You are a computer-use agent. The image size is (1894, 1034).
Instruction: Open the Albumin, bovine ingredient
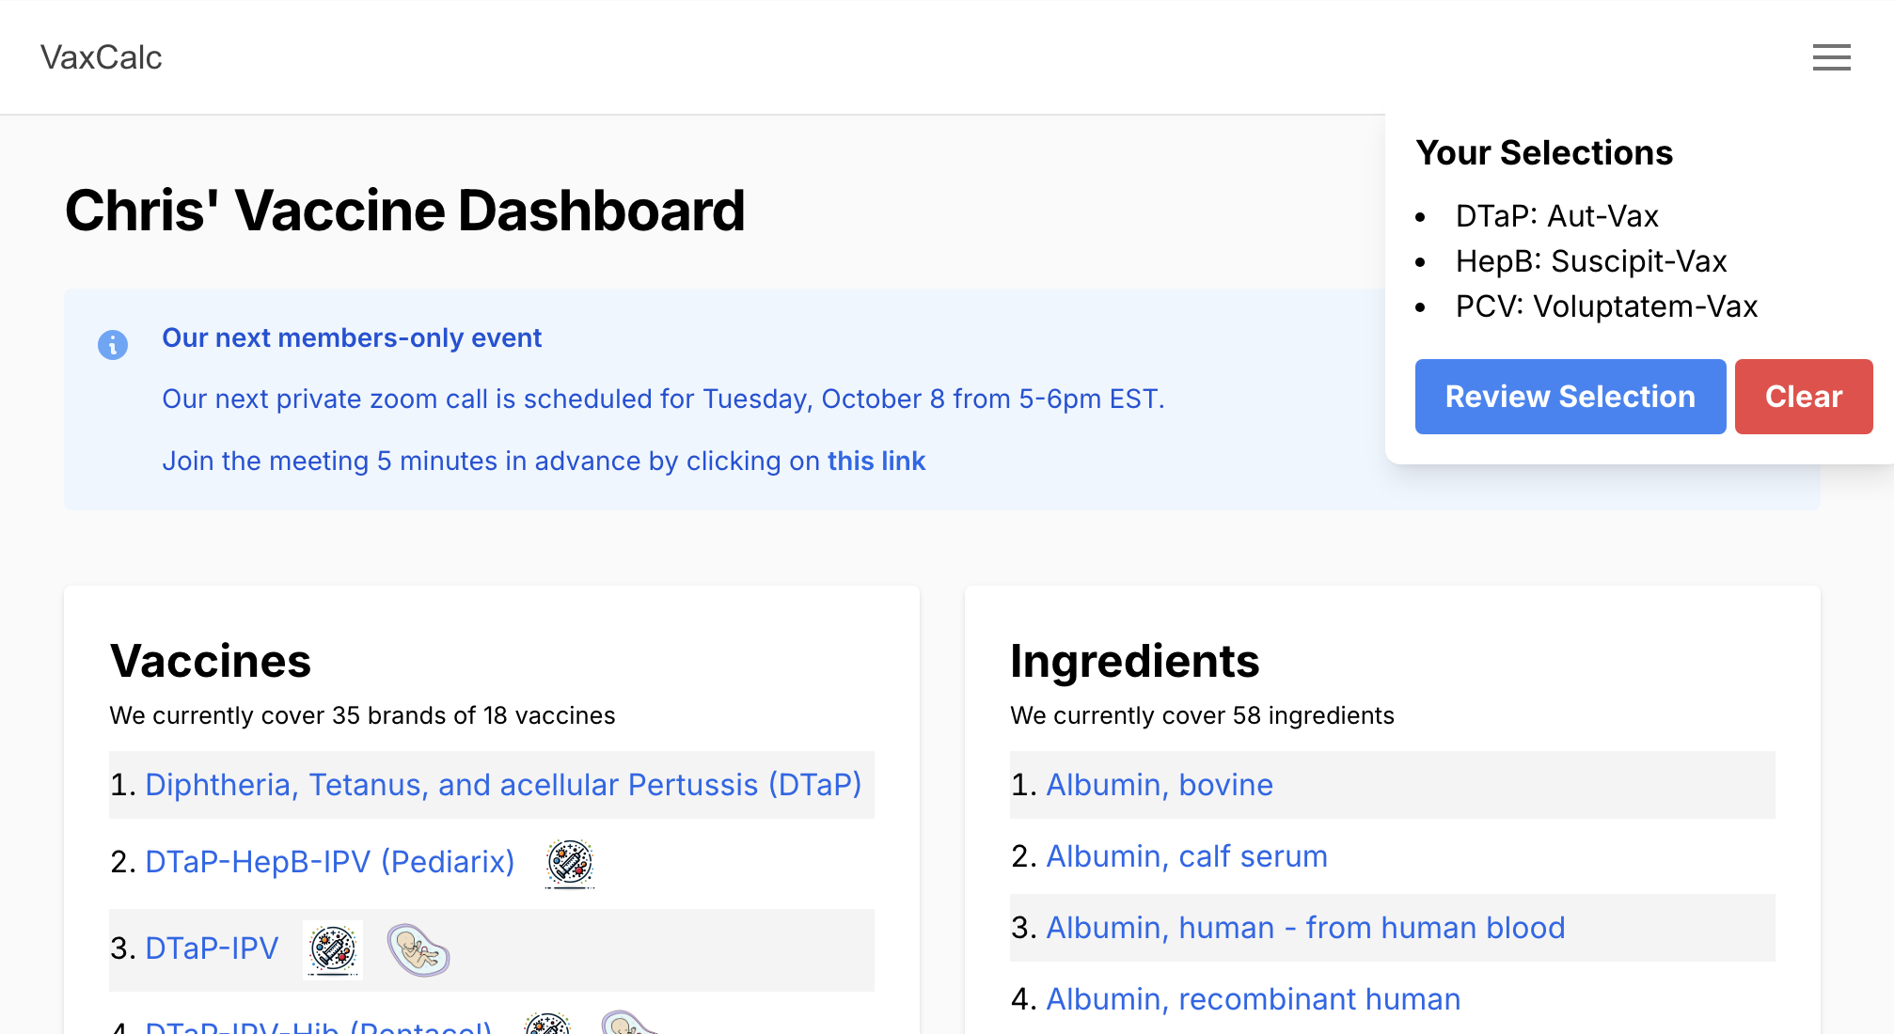[1160, 785]
